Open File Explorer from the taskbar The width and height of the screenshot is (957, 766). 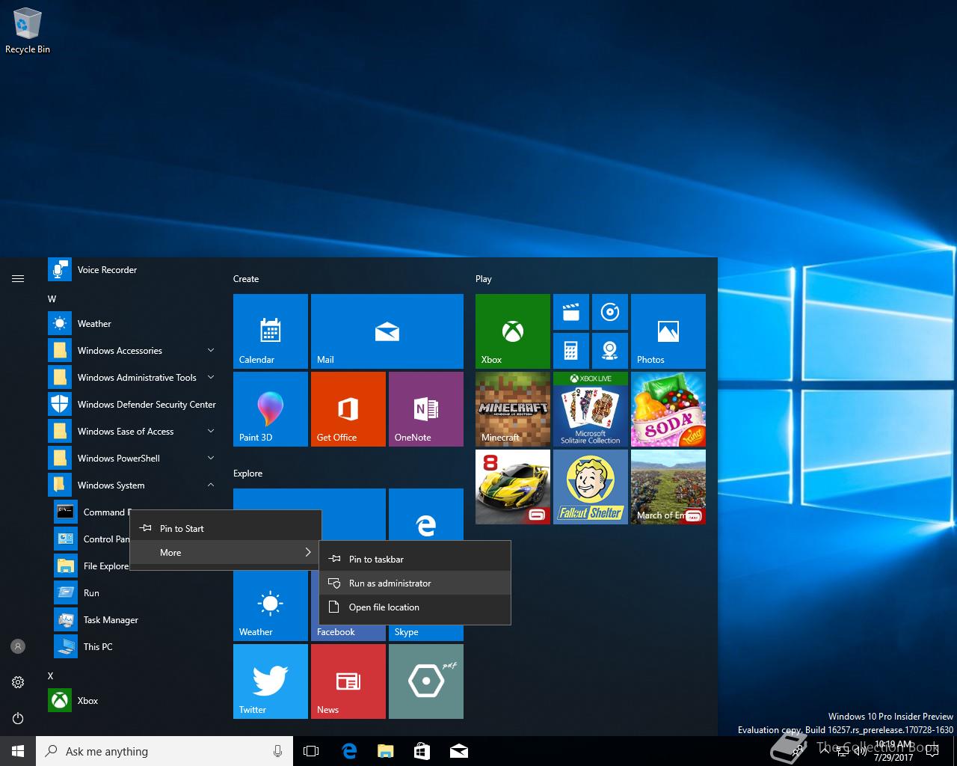(x=385, y=751)
